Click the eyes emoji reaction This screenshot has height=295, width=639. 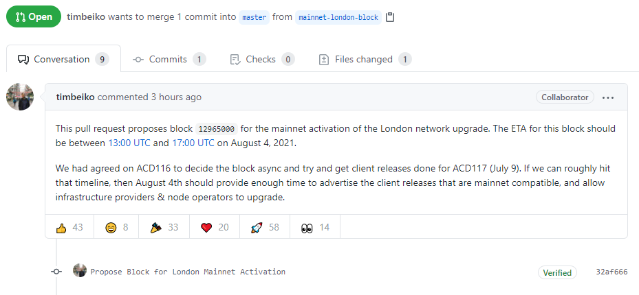[315, 227]
